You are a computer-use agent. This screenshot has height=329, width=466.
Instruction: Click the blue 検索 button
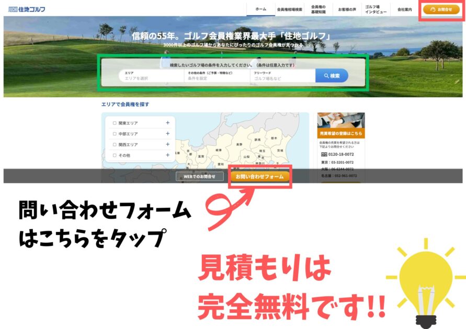[332, 76]
